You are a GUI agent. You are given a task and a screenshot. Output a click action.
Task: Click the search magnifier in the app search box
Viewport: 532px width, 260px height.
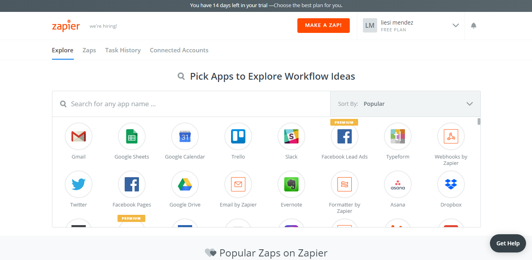63,104
